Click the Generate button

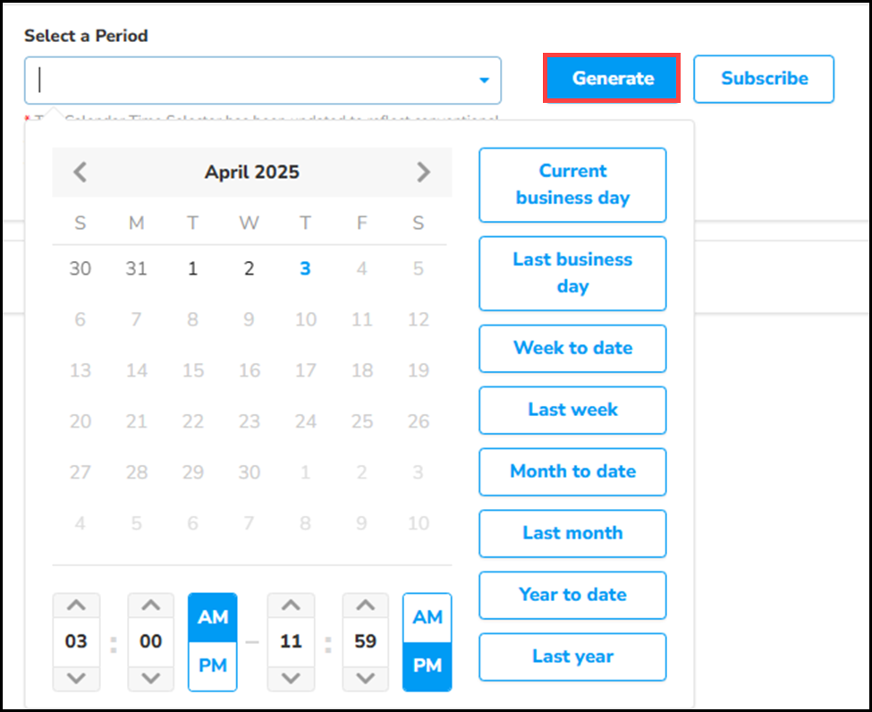coord(613,79)
